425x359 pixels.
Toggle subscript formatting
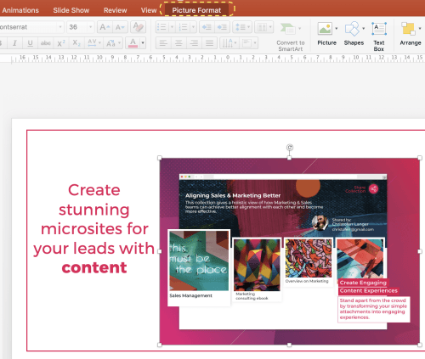76,43
